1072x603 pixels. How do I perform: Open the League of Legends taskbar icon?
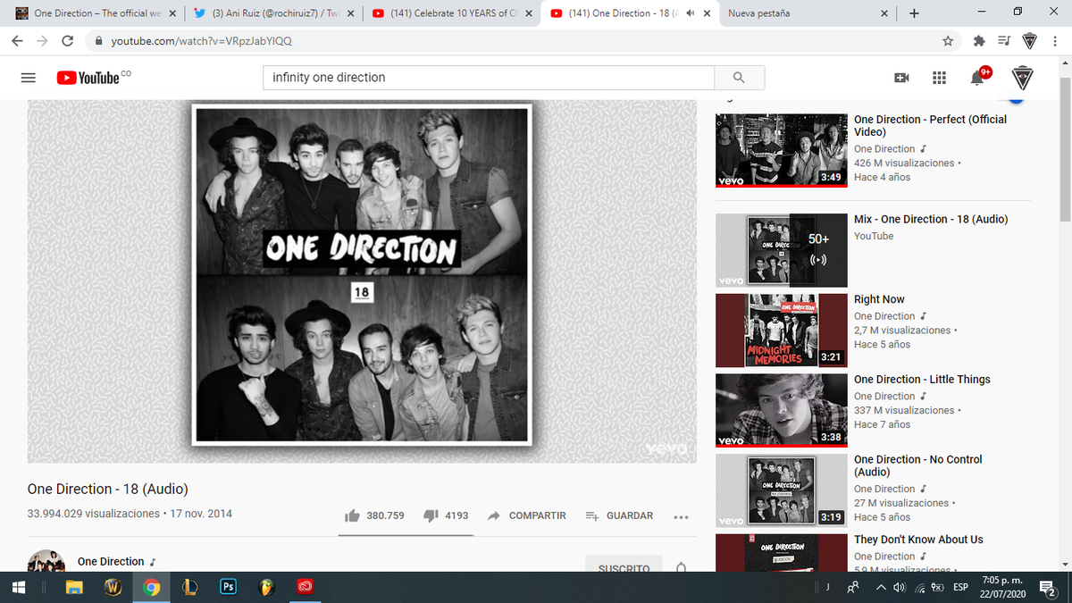pyautogui.click(x=189, y=588)
